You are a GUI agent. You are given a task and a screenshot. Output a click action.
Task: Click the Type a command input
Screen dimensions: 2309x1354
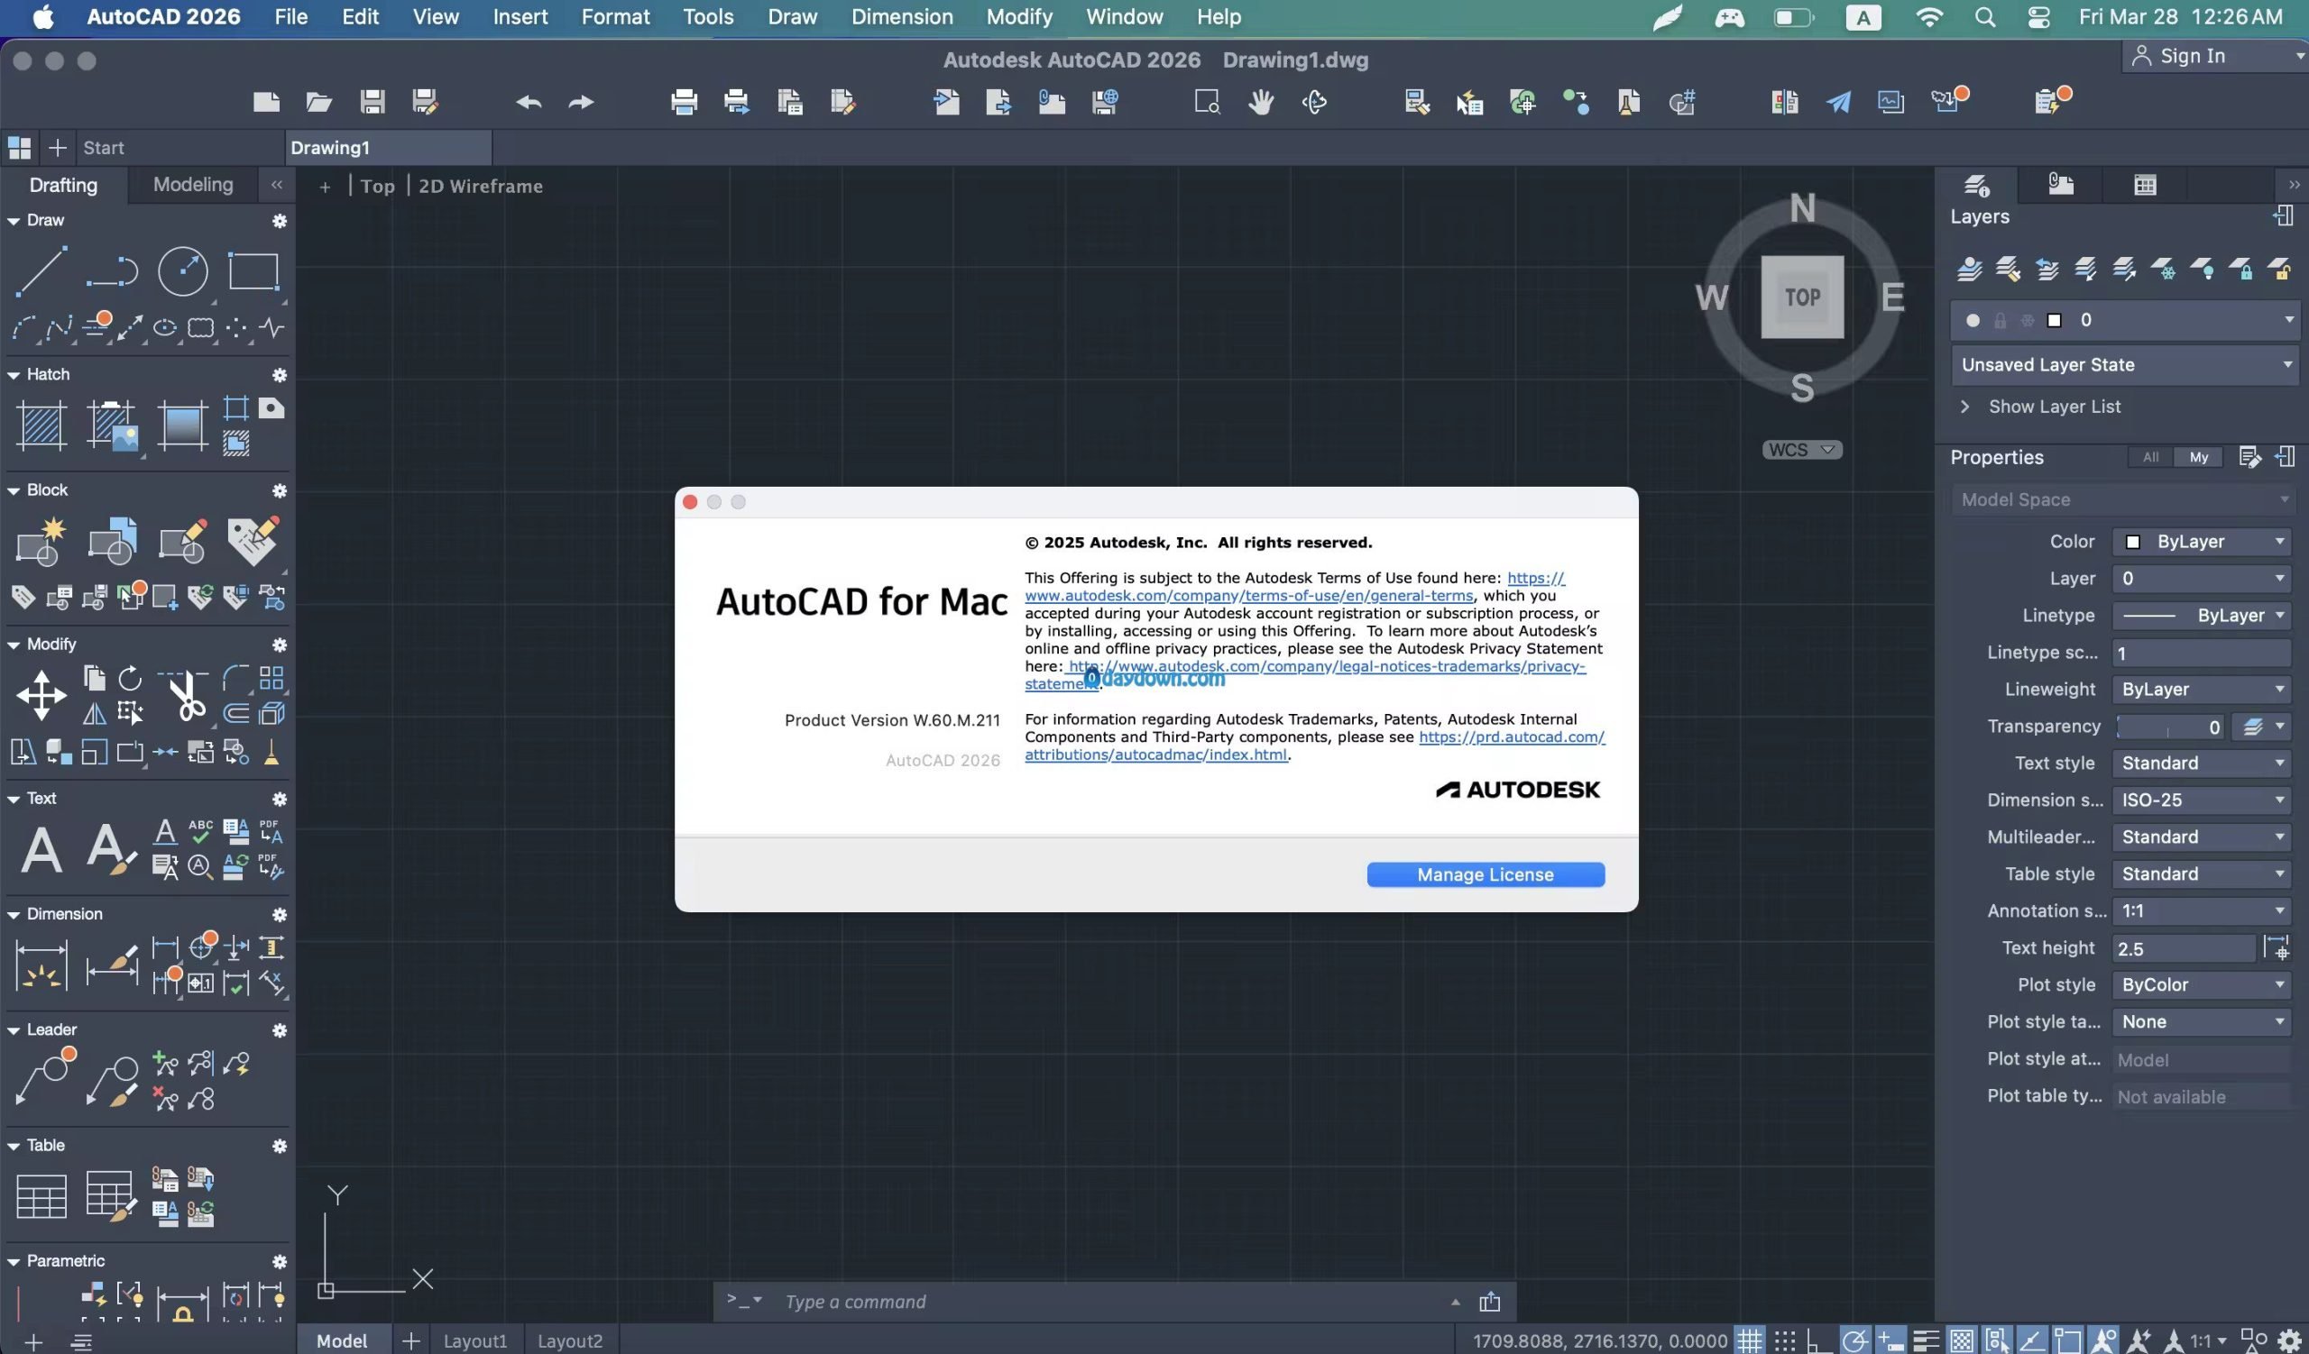[x=1113, y=1301]
